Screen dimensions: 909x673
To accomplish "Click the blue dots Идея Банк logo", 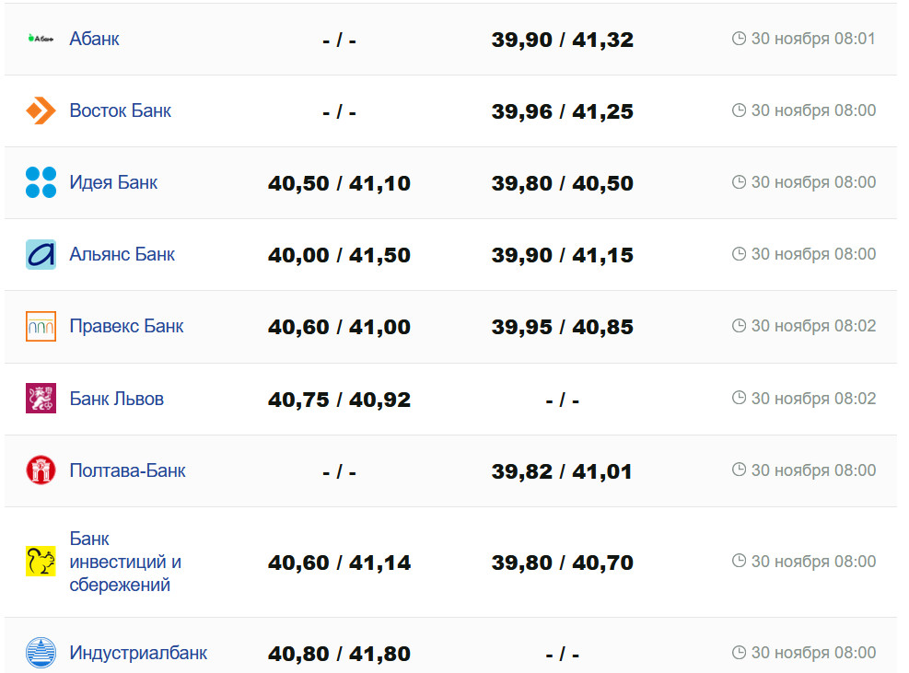I will [x=41, y=182].
